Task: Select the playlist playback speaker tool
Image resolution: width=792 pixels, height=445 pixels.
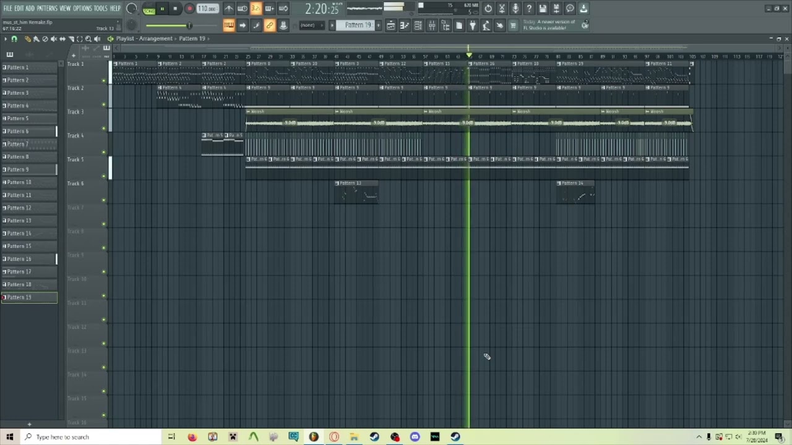Action: click(97, 39)
